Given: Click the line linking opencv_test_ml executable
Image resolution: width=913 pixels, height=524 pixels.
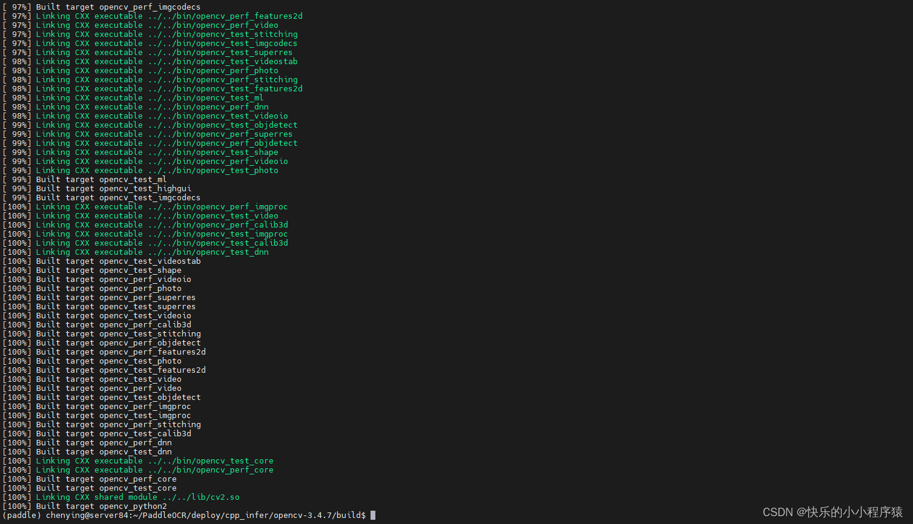Looking at the screenshot, I should coord(133,98).
